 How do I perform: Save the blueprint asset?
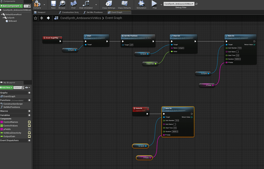coord(53,5)
